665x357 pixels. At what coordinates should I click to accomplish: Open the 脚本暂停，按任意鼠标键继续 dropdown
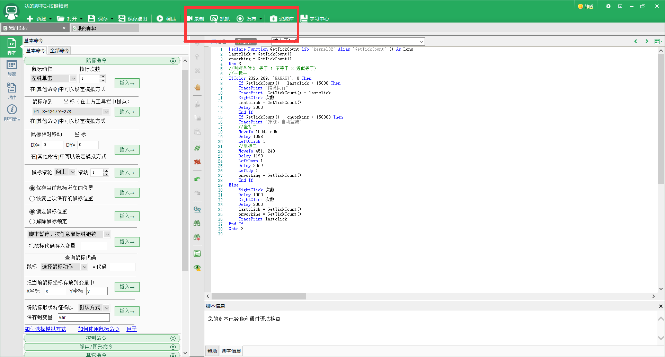[x=107, y=234]
